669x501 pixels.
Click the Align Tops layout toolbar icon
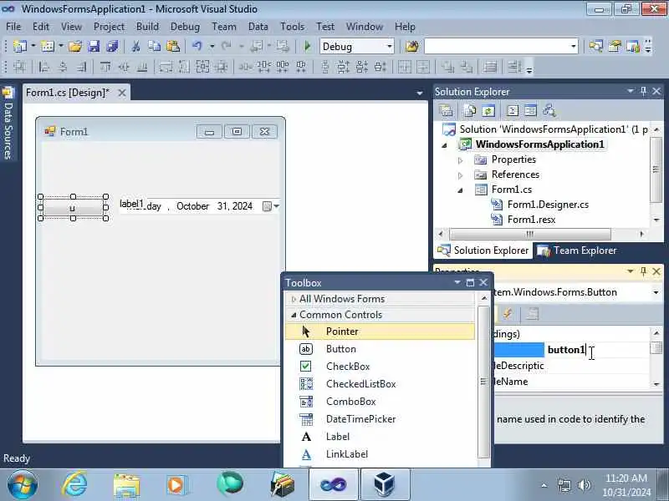pyautogui.click(x=105, y=67)
